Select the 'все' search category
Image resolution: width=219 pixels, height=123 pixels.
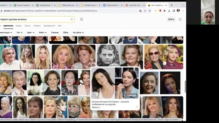(x=60, y=26)
